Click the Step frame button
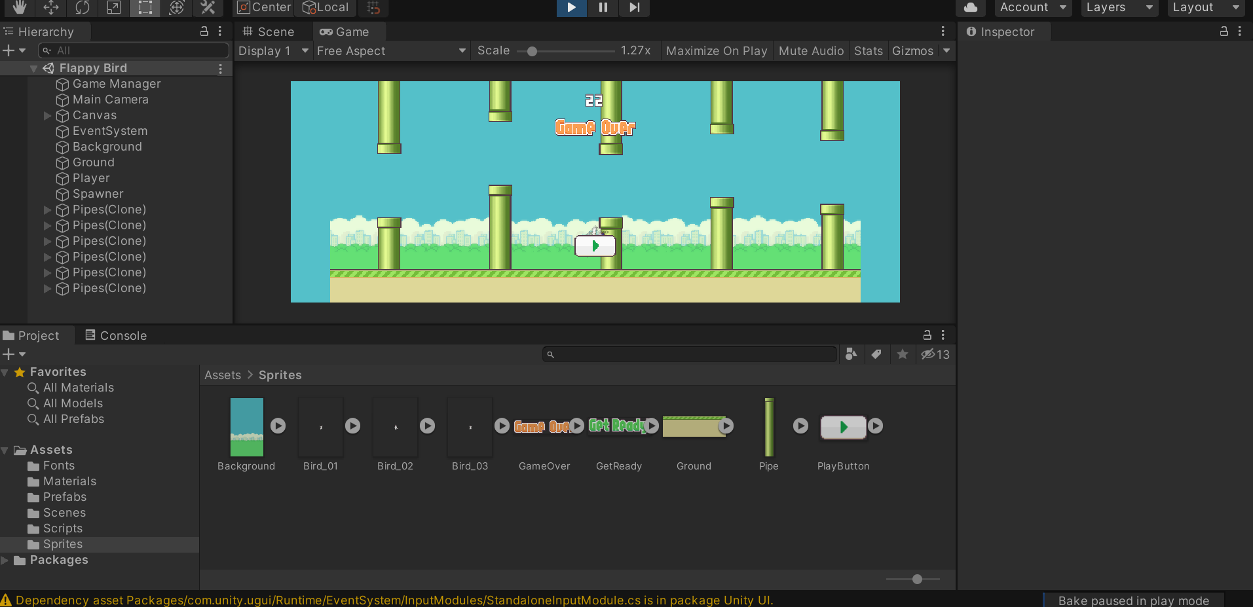Viewport: 1253px width, 607px height. click(x=634, y=7)
